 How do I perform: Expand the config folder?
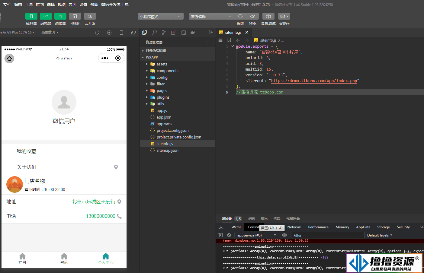coord(178,77)
